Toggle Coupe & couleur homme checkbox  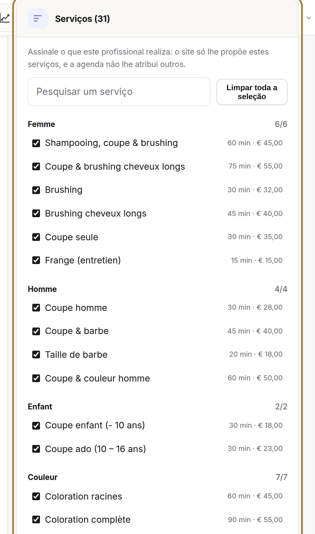point(36,378)
